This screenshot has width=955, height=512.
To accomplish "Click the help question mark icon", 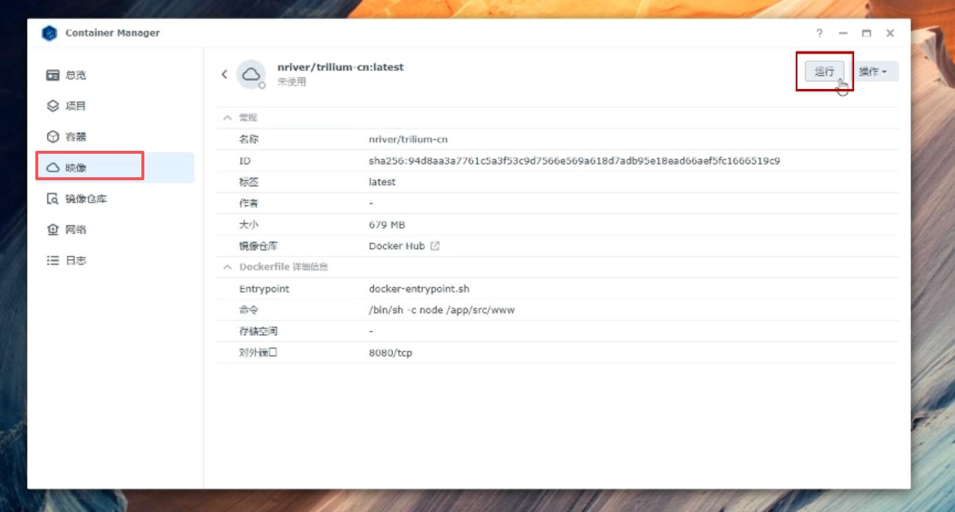I will tap(820, 33).
